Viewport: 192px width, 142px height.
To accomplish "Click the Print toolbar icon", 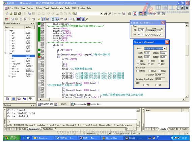I will click(x=130, y=14).
